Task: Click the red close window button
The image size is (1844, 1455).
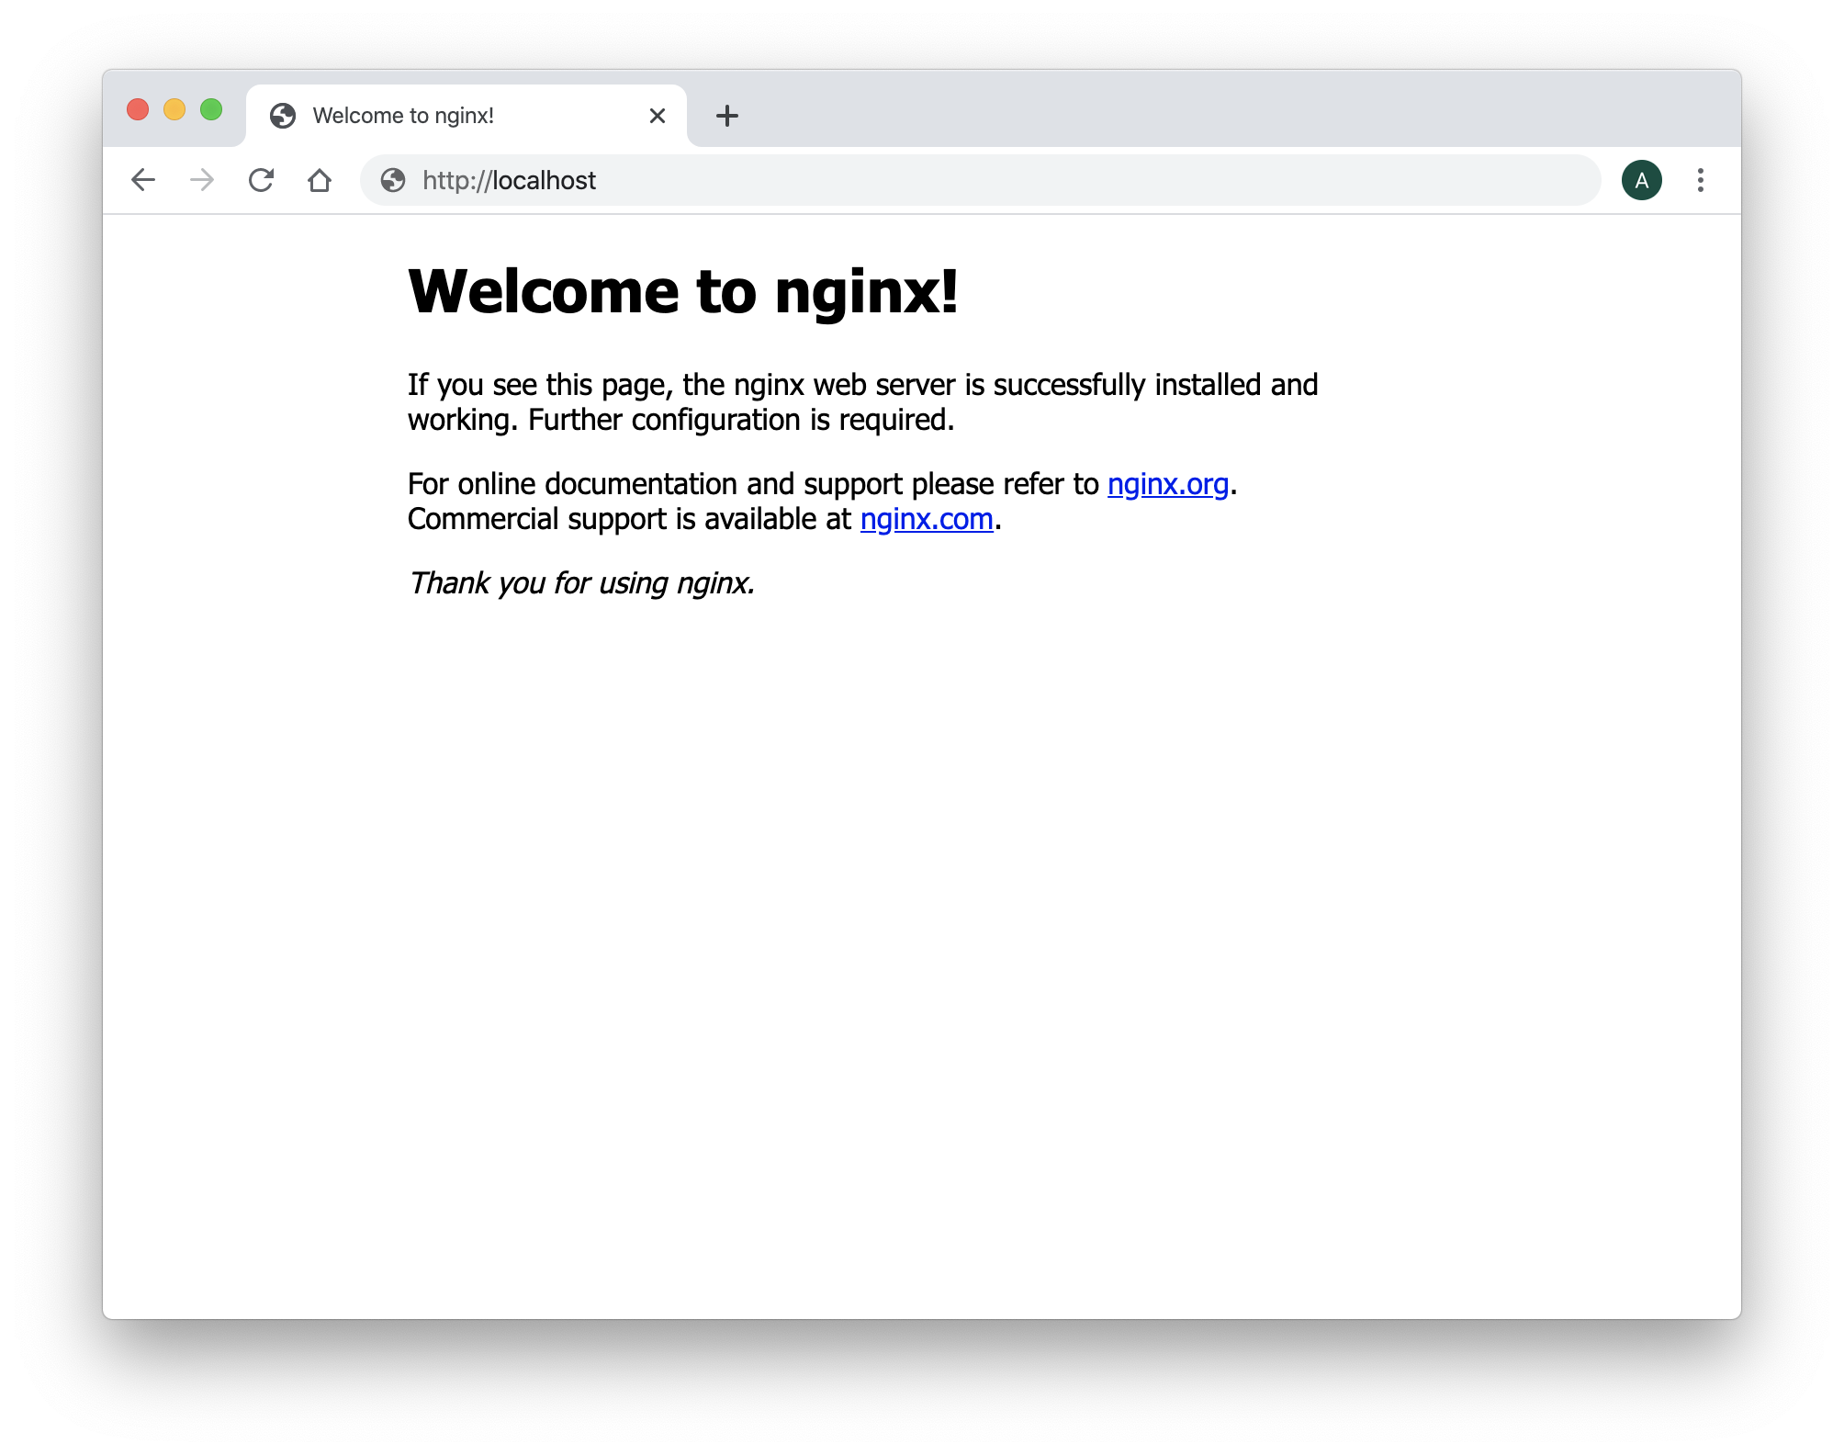Action: pyautogui.click(x=138, y=109)
